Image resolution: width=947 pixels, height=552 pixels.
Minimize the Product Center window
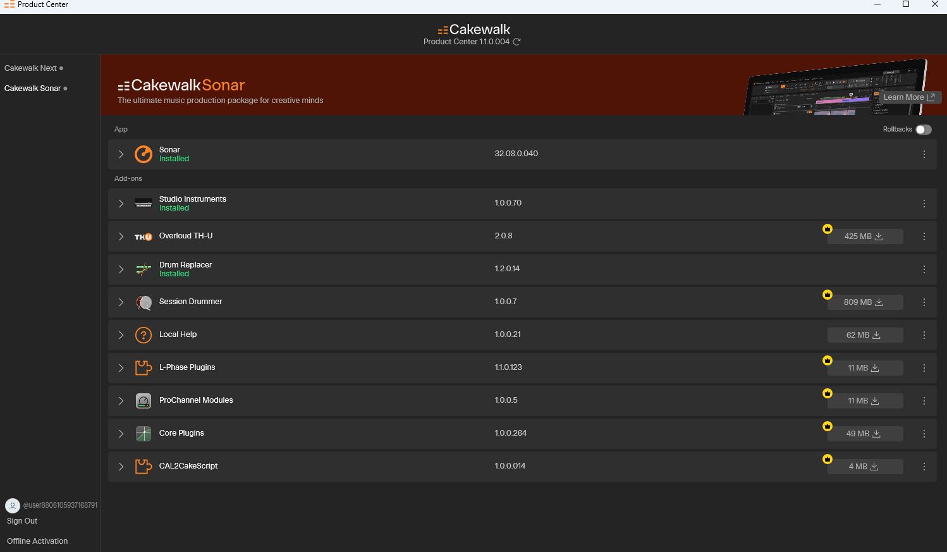pyautogui.click(x=877, y=4)
